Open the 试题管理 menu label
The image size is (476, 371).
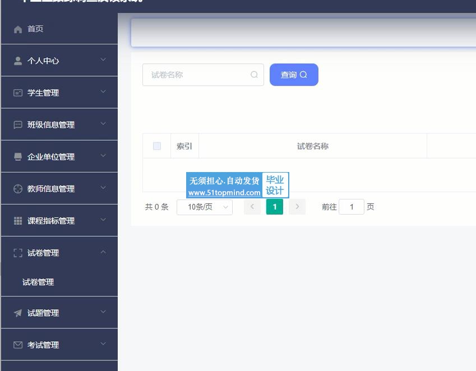[43, 313]
